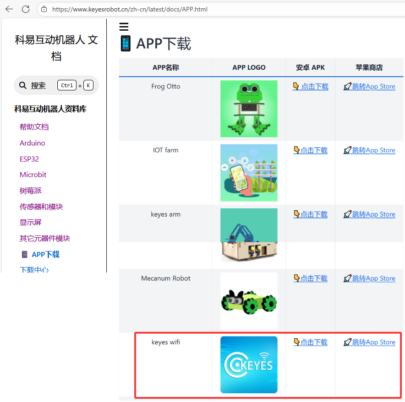Open the Mecanum Robot app logo image
Viewport: 405px width, 402px height.
[x=249, y=301]
